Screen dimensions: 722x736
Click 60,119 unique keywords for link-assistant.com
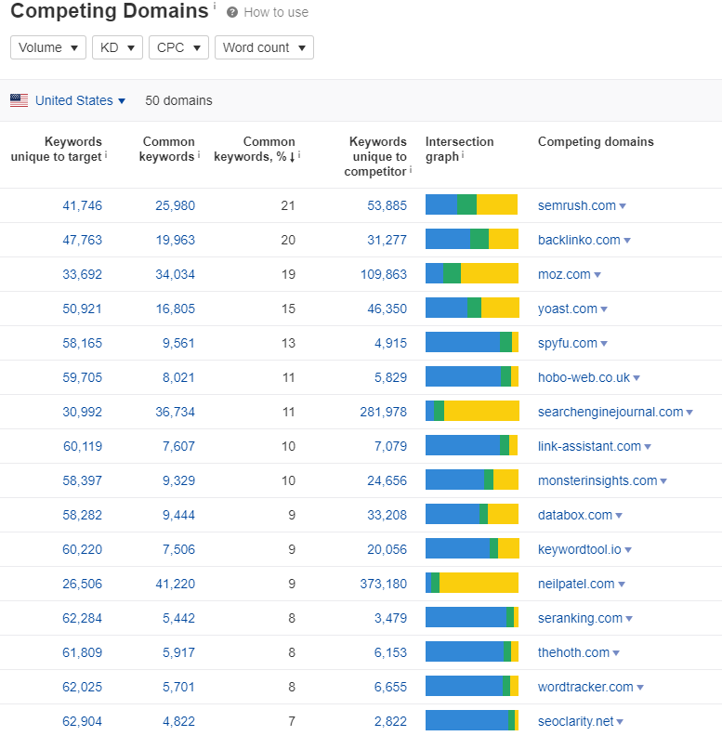click(83, 446)
